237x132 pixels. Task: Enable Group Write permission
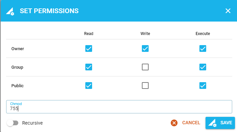point(145,67)
